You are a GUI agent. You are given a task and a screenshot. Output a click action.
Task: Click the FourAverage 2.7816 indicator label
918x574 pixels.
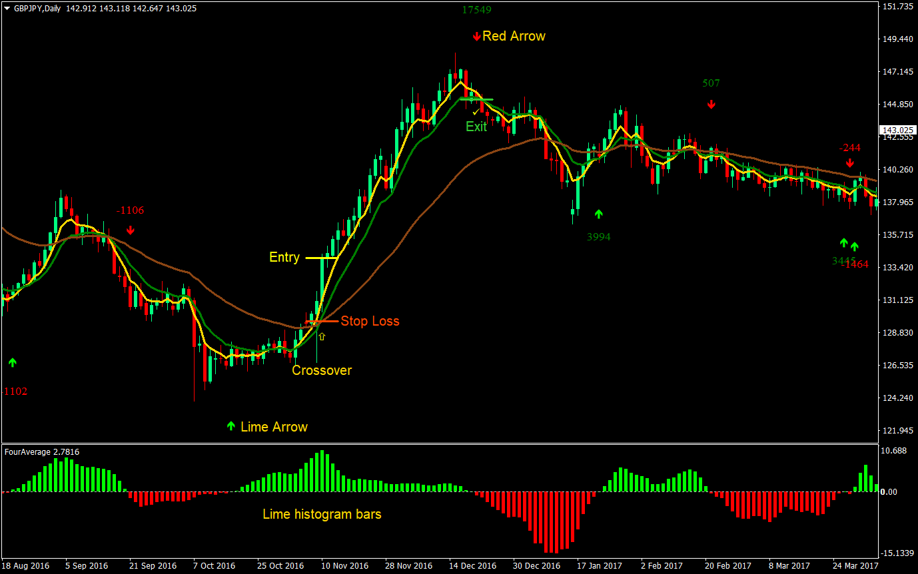click(x=42, y=452)
